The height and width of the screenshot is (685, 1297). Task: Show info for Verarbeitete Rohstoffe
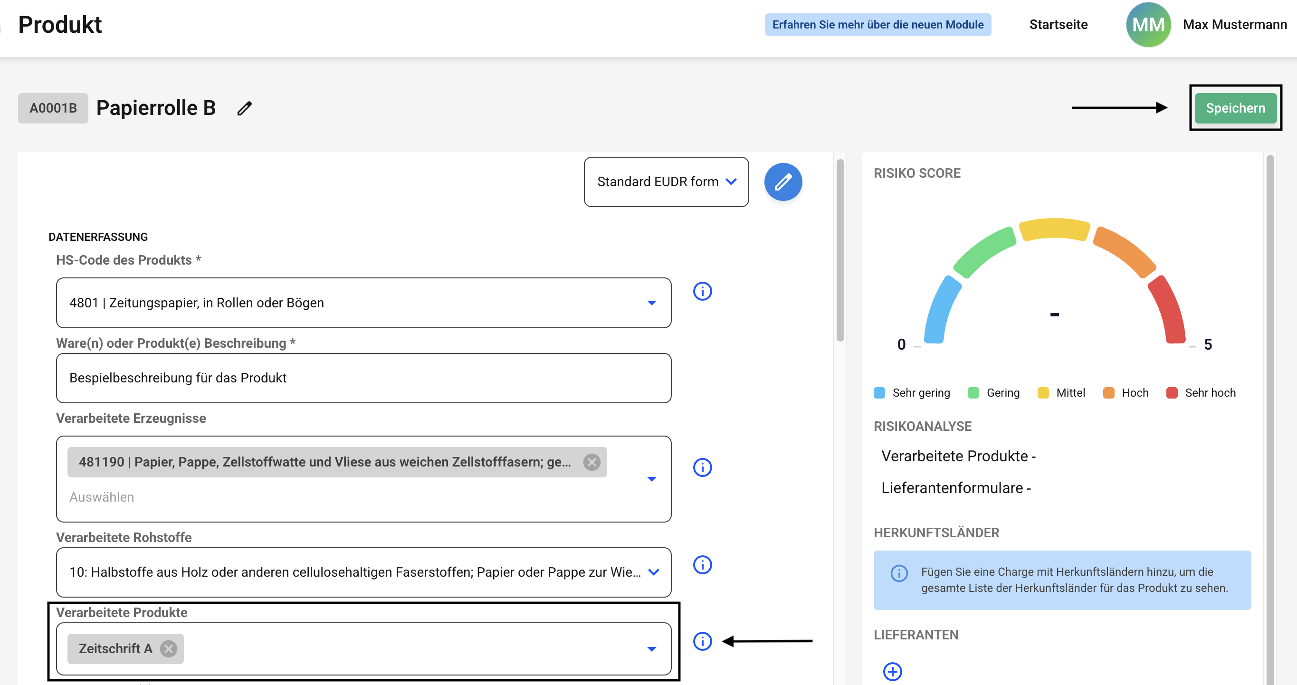tap(702, 565)
